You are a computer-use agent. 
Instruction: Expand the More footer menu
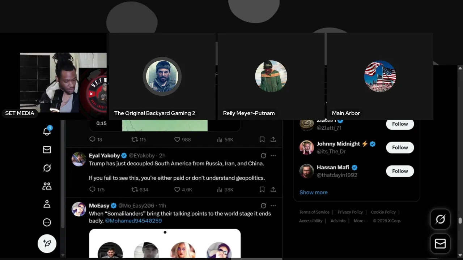tap(361, 221)
